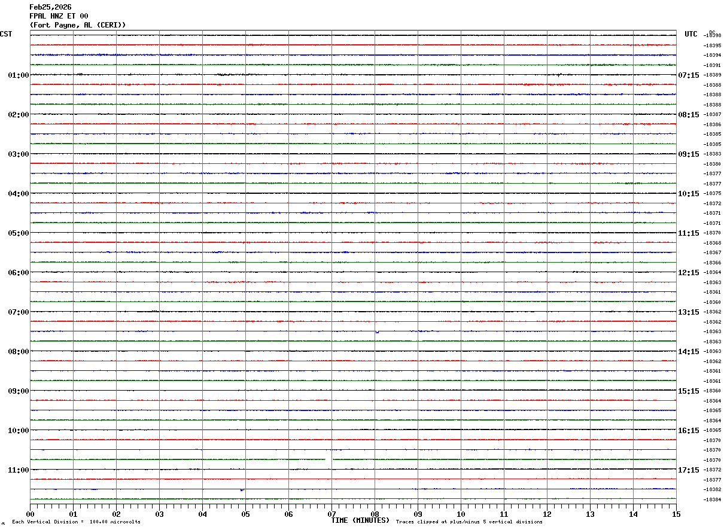The width and height of the screenshot is (724, 530).
Task: Select the station code line FPAL HNZ ET 00
Action: point(59,16)
